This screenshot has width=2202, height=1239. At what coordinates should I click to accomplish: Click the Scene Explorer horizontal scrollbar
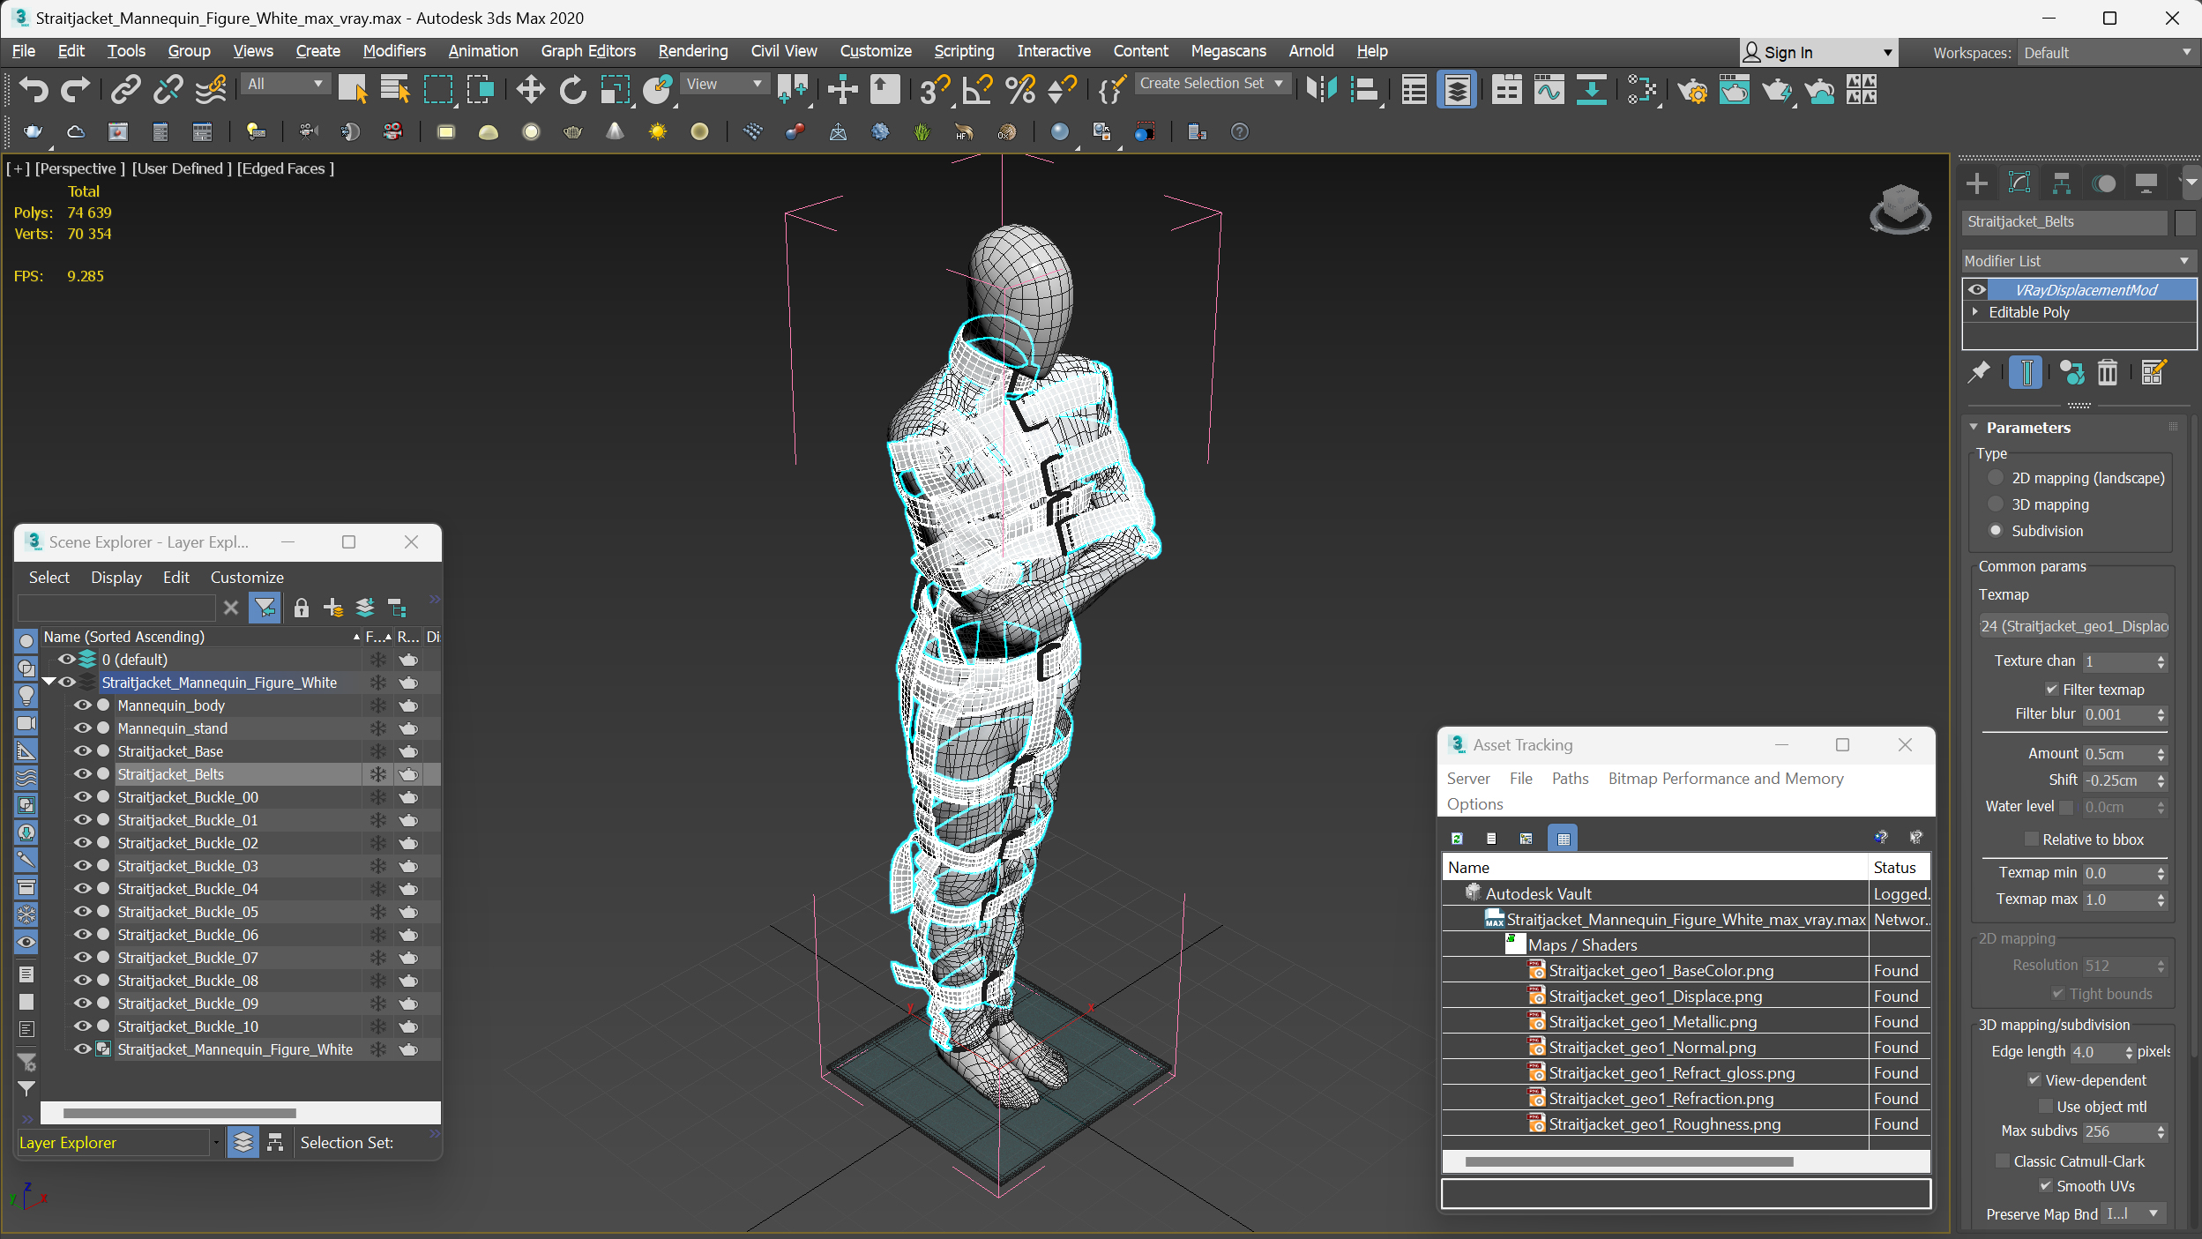click(179, 1113)
